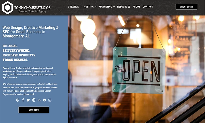Screen dimensions: 205x123
Task: Open the Twitter bird icon
Action: (28, 100)
